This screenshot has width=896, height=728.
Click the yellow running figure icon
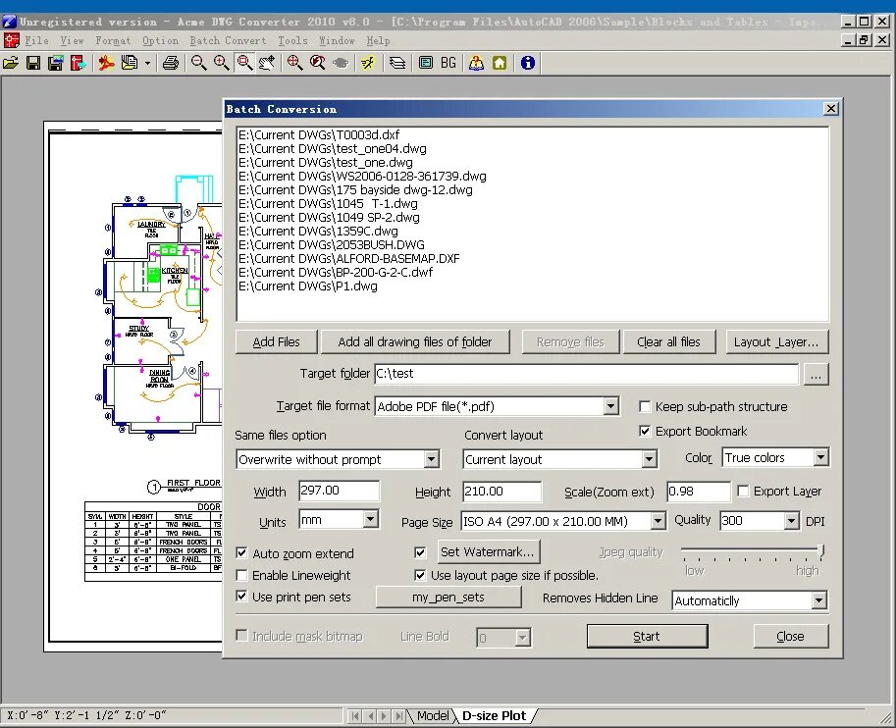point(368,63)
